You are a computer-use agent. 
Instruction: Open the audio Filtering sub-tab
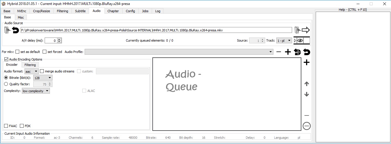(30, 65)
